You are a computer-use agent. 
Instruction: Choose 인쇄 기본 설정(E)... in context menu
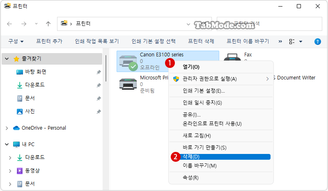(x=221, y=91)
